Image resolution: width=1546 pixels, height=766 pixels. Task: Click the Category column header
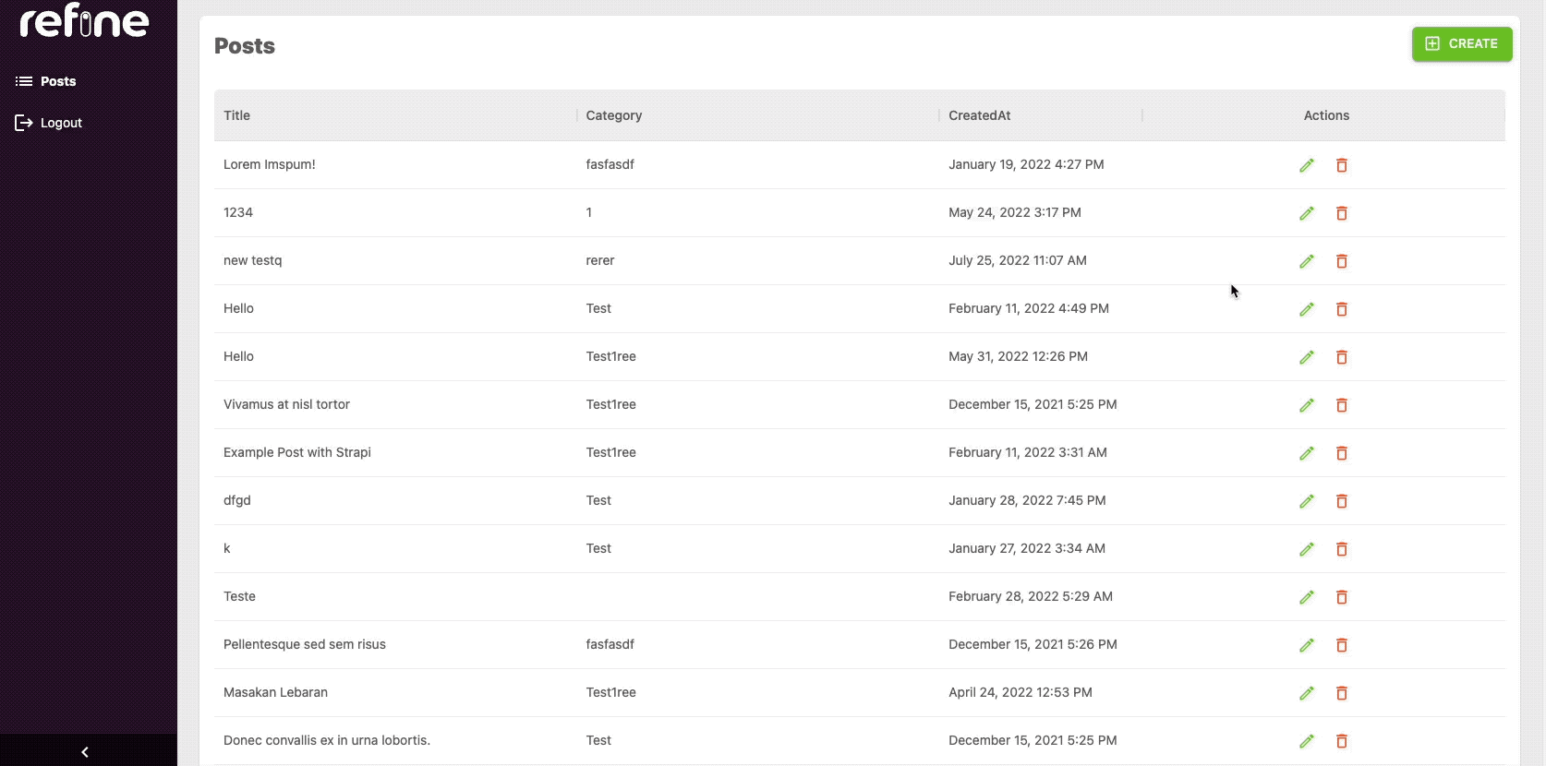click(x=613, y=115)
